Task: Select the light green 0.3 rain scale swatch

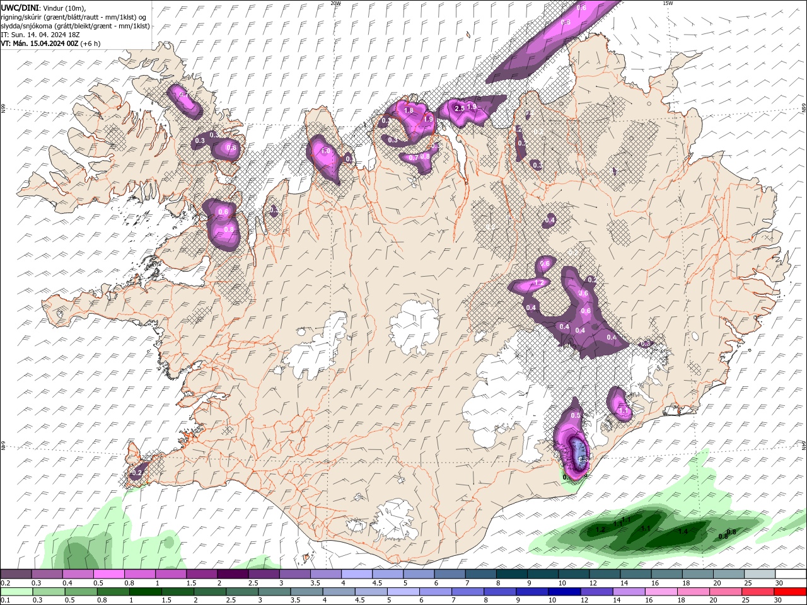Action: (49, 592)
